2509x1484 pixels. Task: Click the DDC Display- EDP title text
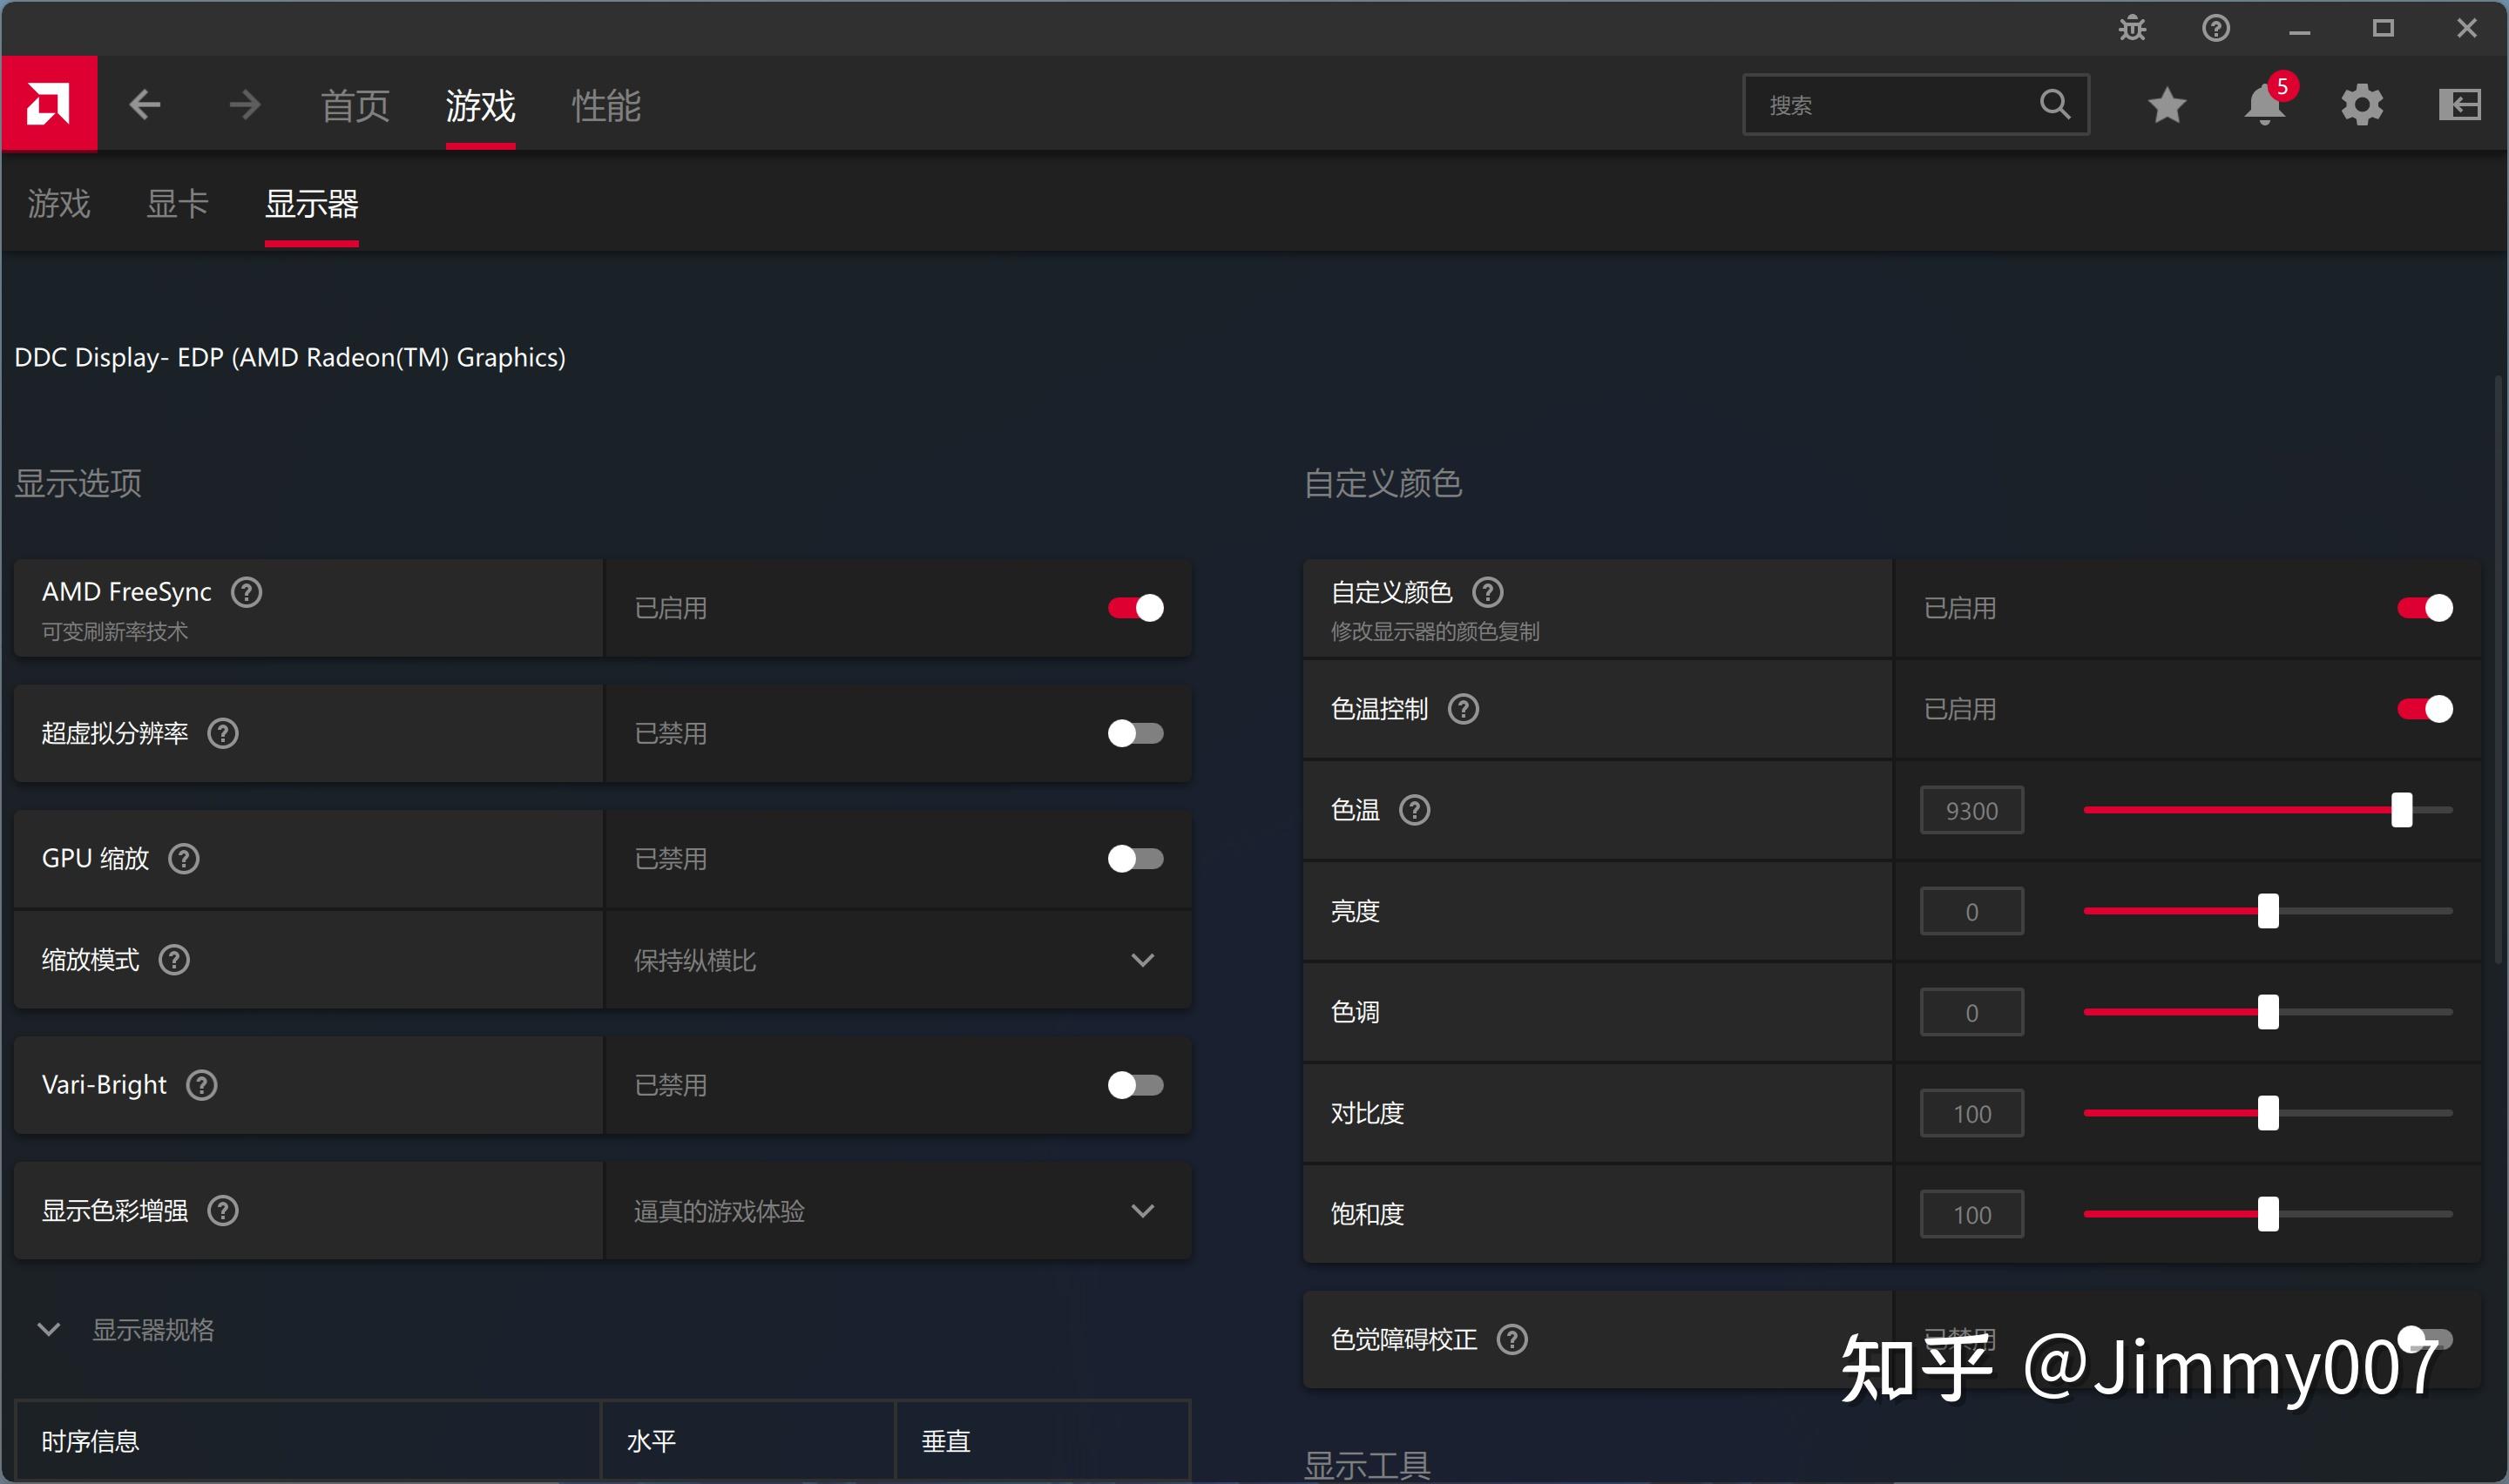coord(290,357)
